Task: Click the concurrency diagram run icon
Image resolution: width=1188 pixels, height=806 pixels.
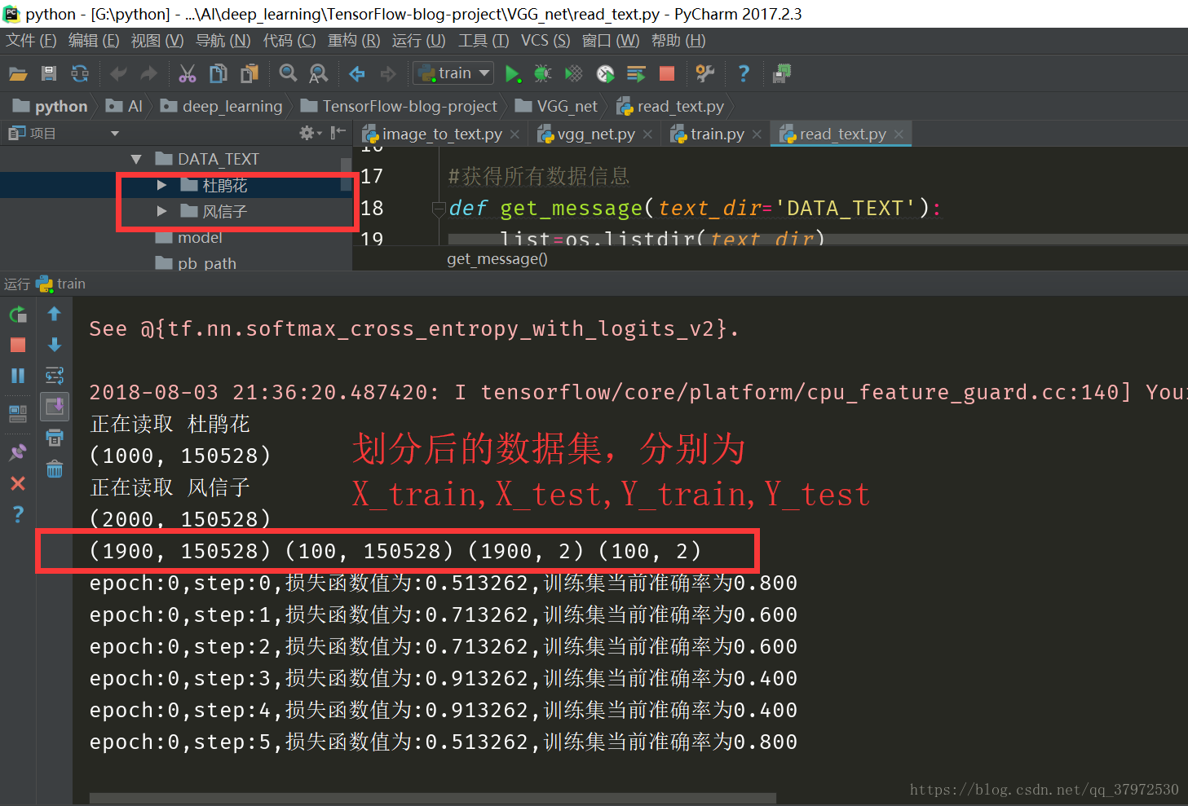Action: tap(636, 74)
